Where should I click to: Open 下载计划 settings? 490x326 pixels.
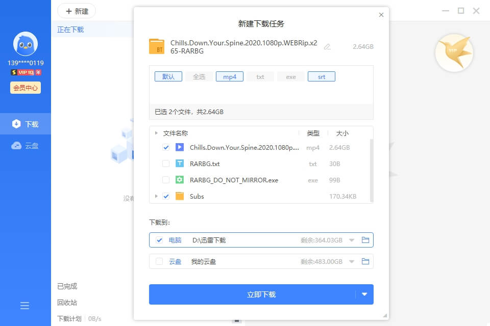[69, 318]
